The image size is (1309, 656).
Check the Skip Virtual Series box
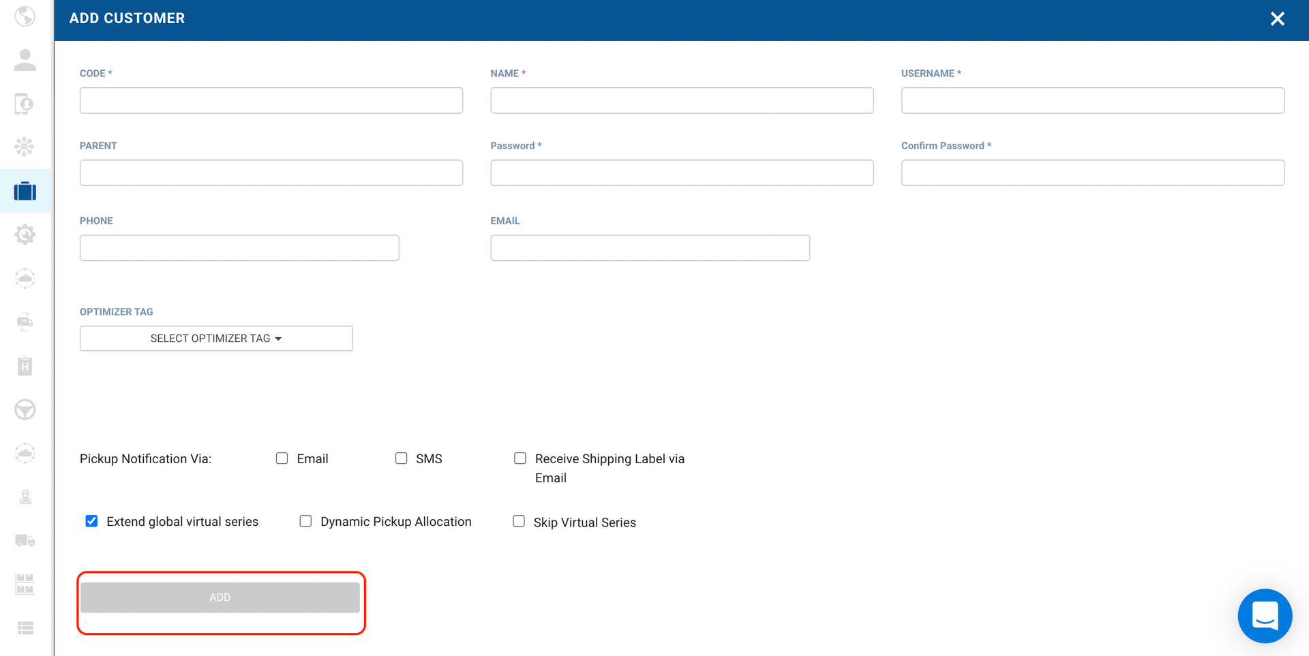(x=519, y=521)
